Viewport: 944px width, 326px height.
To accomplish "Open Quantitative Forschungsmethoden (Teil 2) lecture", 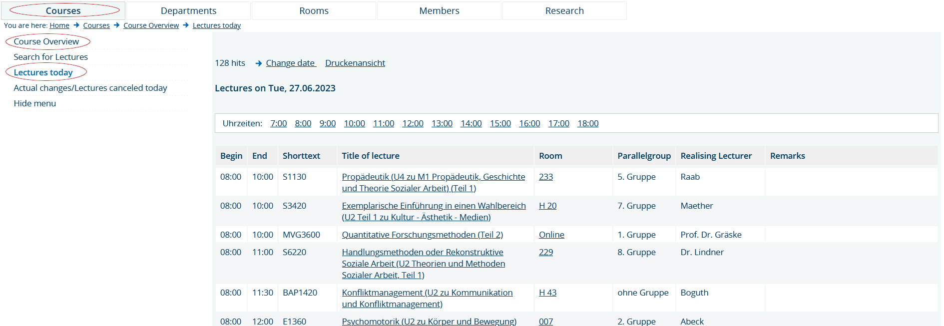I will tap(422, 235).
